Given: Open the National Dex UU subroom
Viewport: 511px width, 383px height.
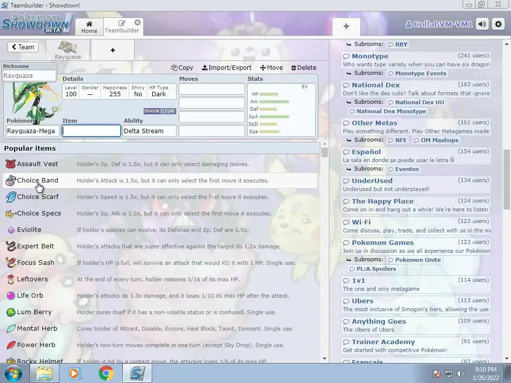Looking at the screenshot, I should (x=416, y=102).
